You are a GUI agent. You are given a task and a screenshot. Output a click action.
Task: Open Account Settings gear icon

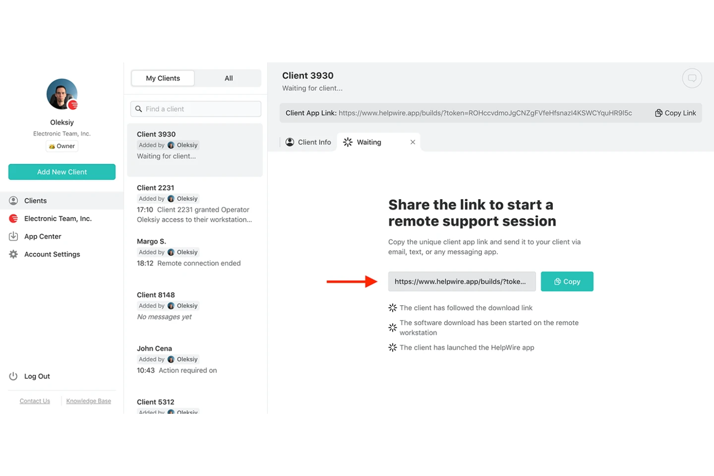(x=14, y=254)
